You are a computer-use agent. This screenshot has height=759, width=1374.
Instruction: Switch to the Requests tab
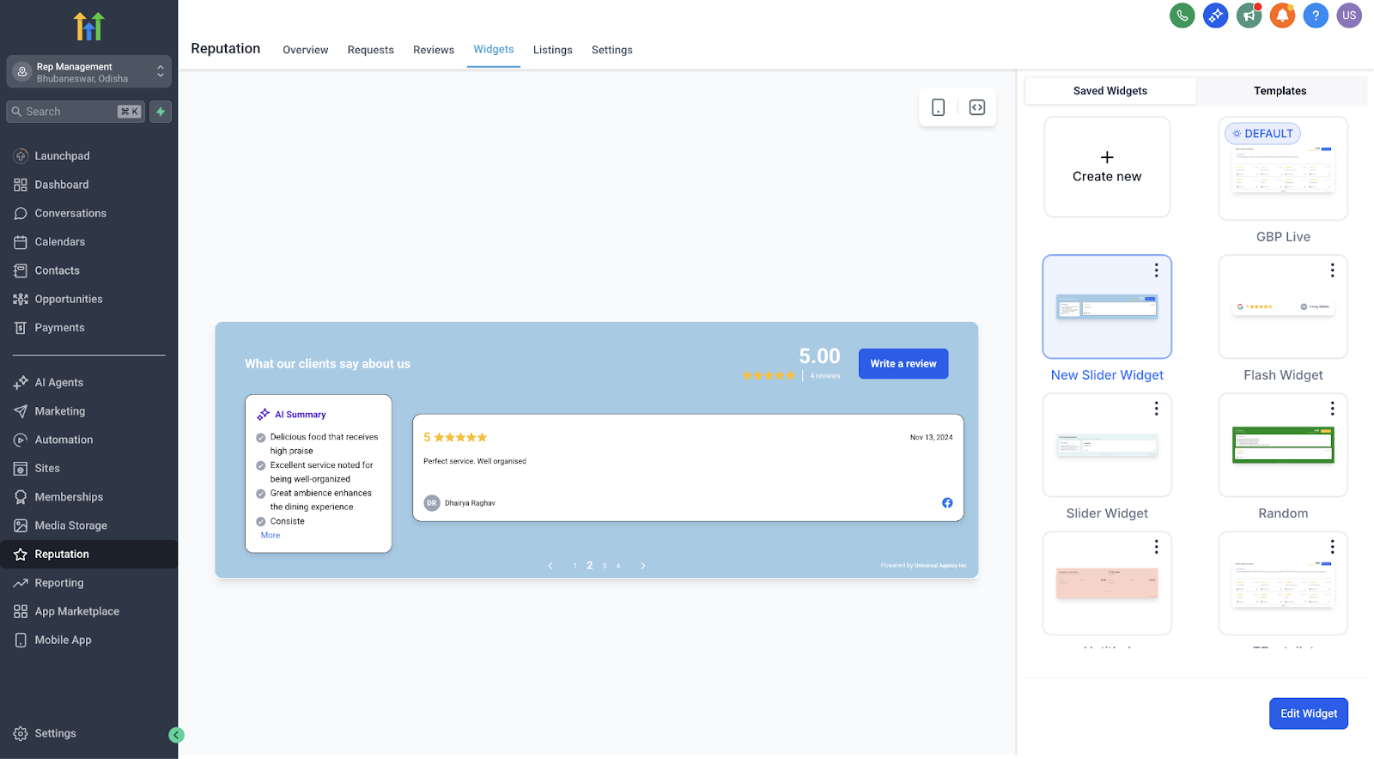[x=370, y=50]
